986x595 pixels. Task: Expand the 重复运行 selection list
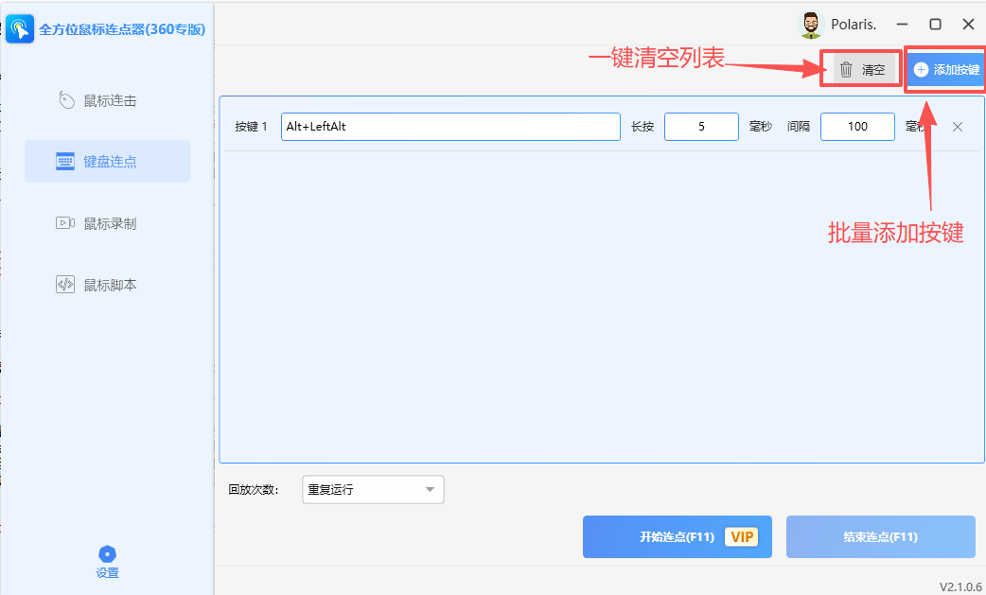coord(431,489)
